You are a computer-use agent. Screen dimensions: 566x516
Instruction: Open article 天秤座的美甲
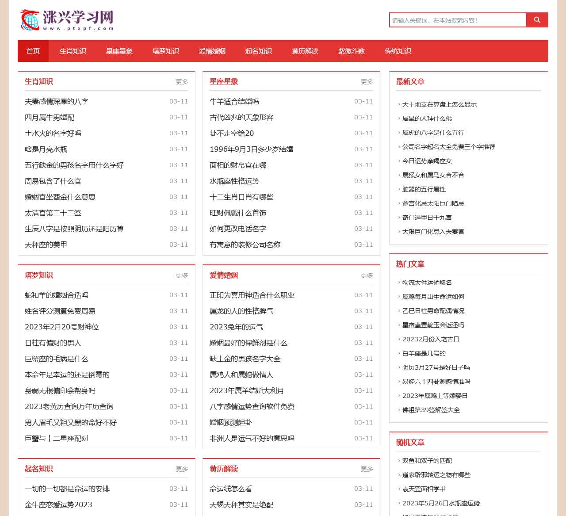(46, 245)
